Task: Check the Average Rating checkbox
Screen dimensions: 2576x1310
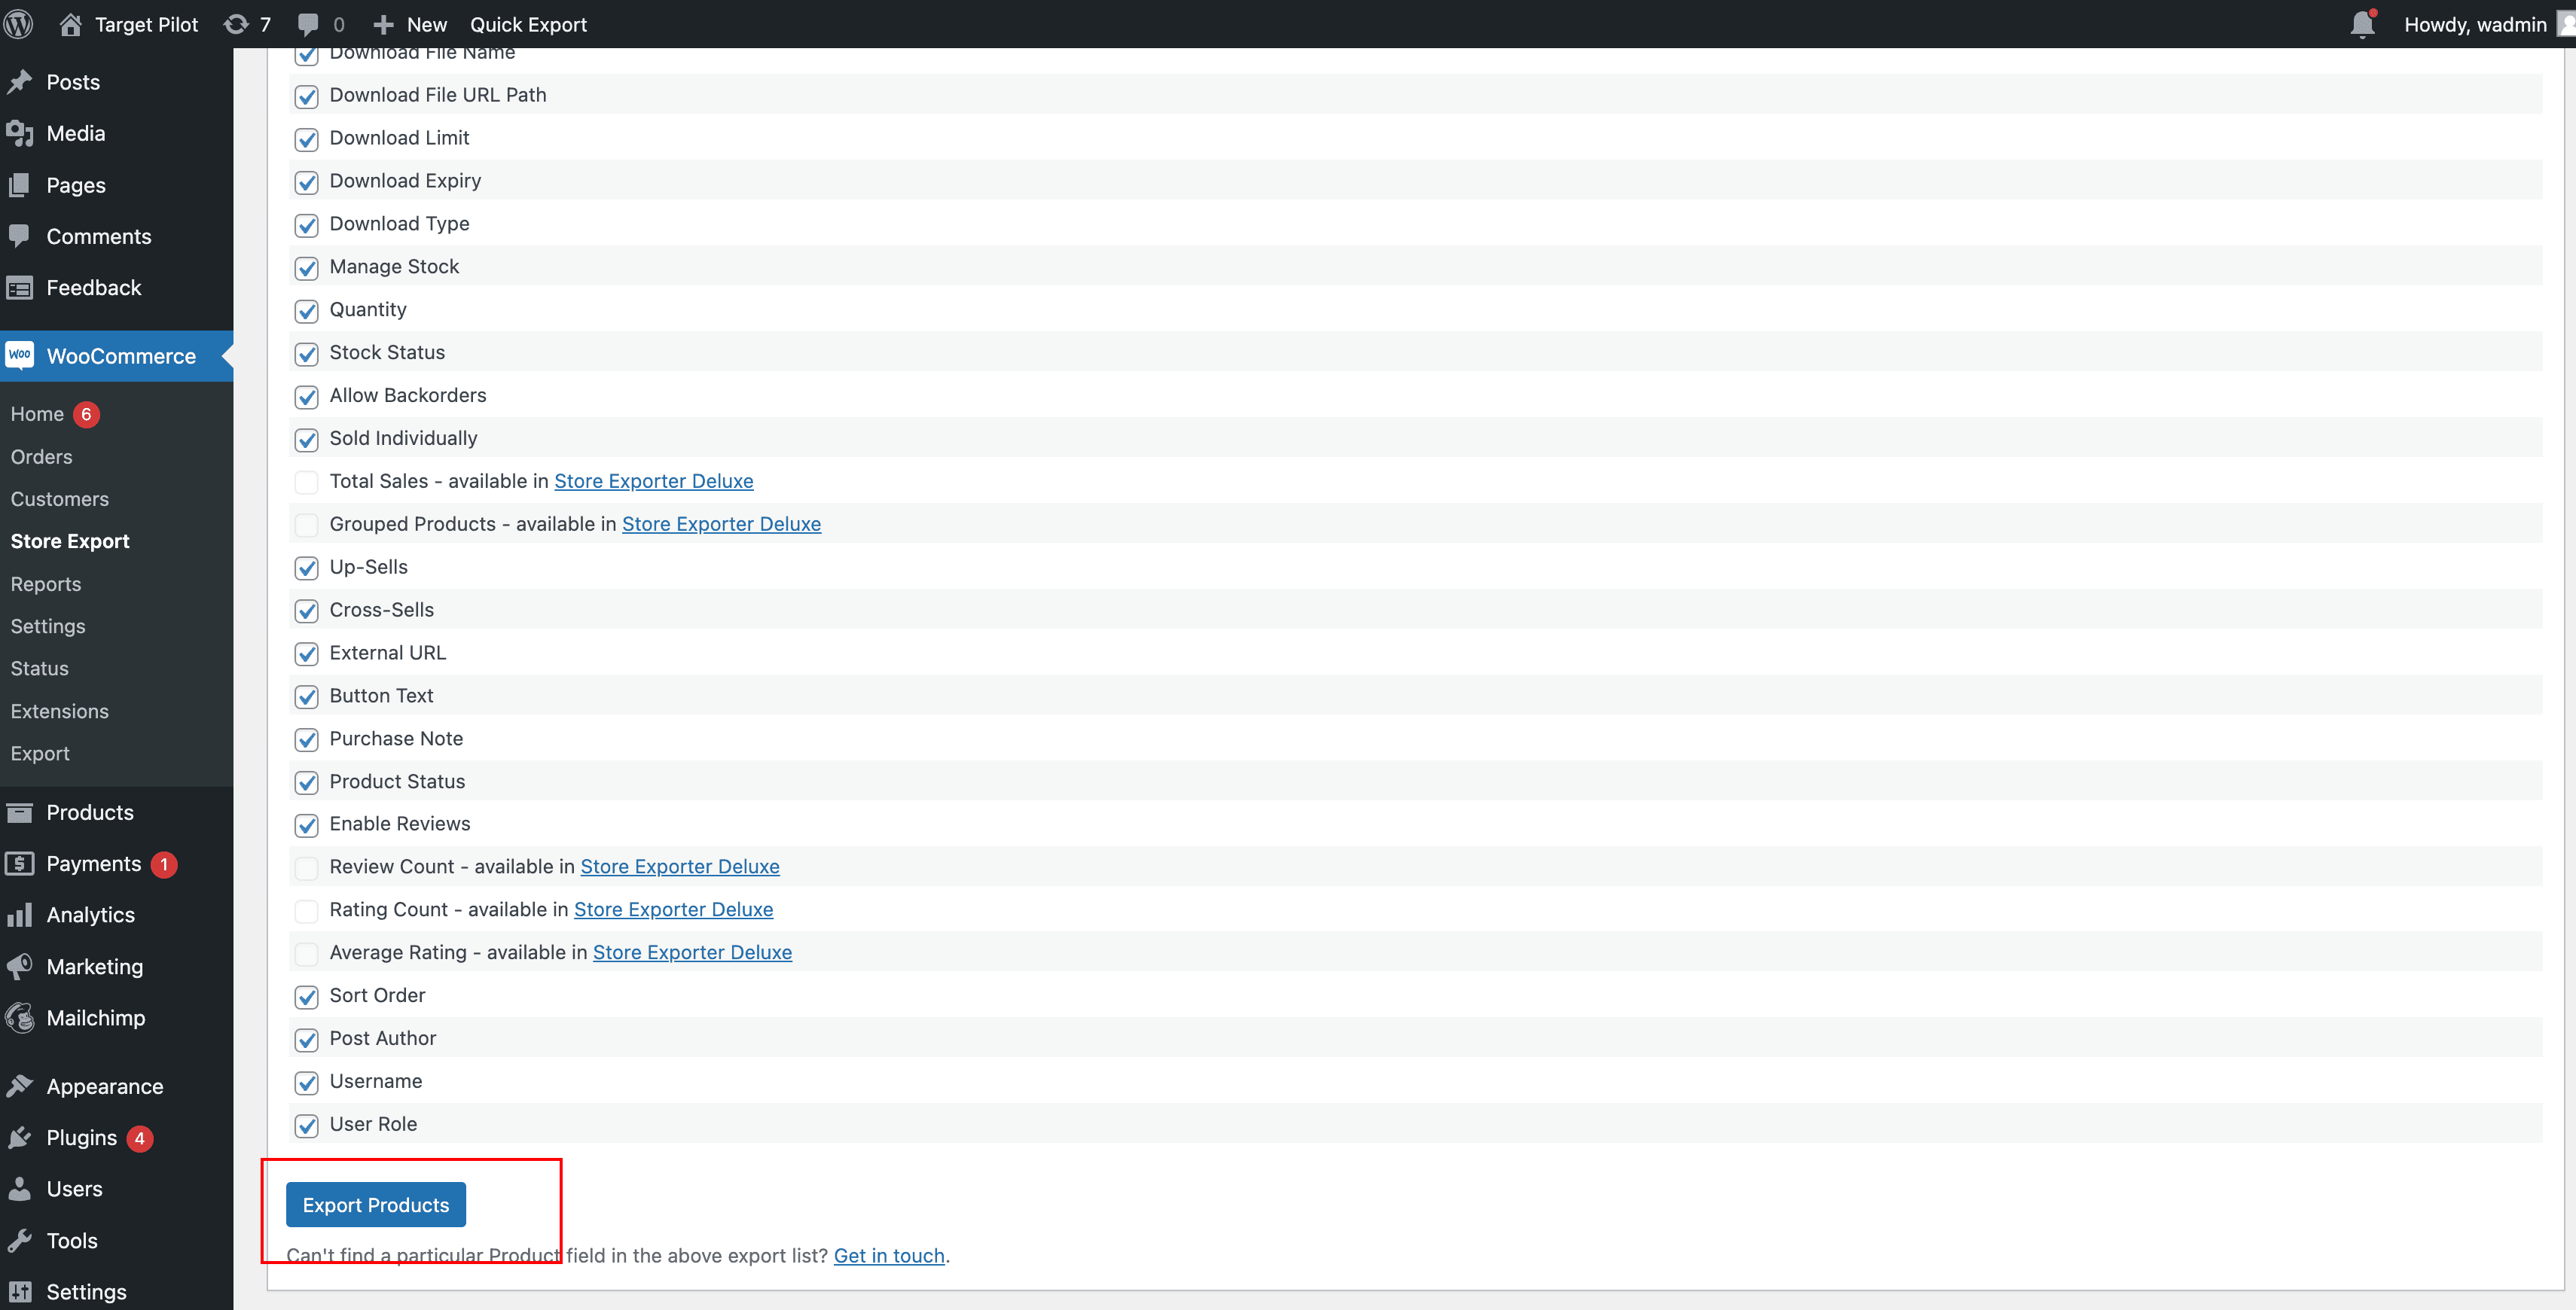Action: (x=306, y=953)
